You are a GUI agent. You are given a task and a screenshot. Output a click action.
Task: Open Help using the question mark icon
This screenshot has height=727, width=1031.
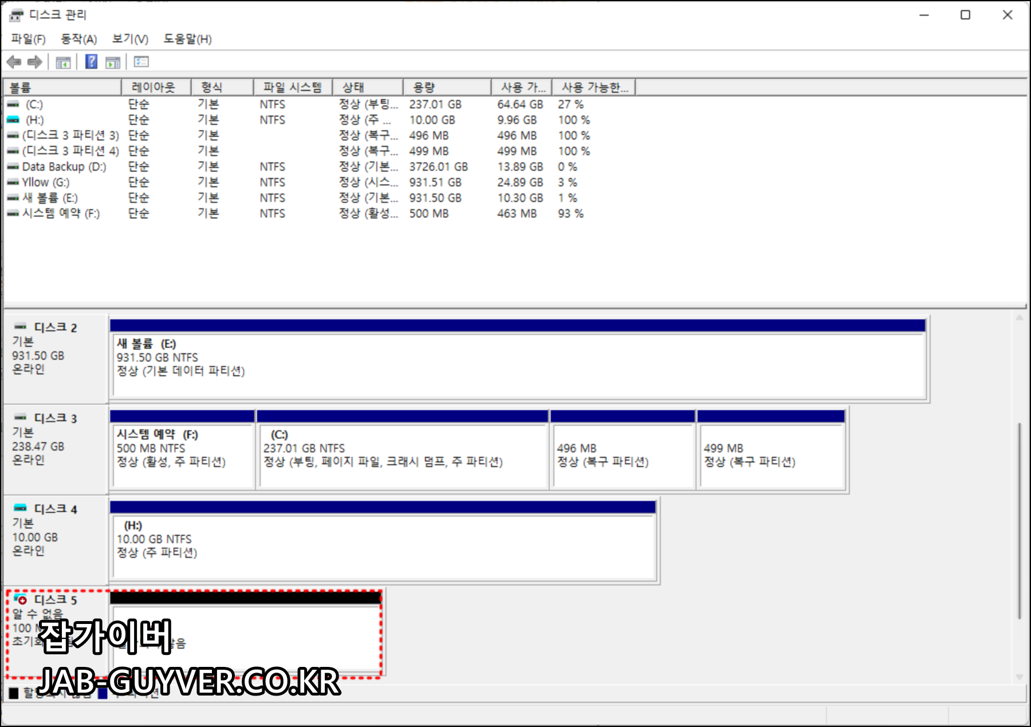[91, 62]
